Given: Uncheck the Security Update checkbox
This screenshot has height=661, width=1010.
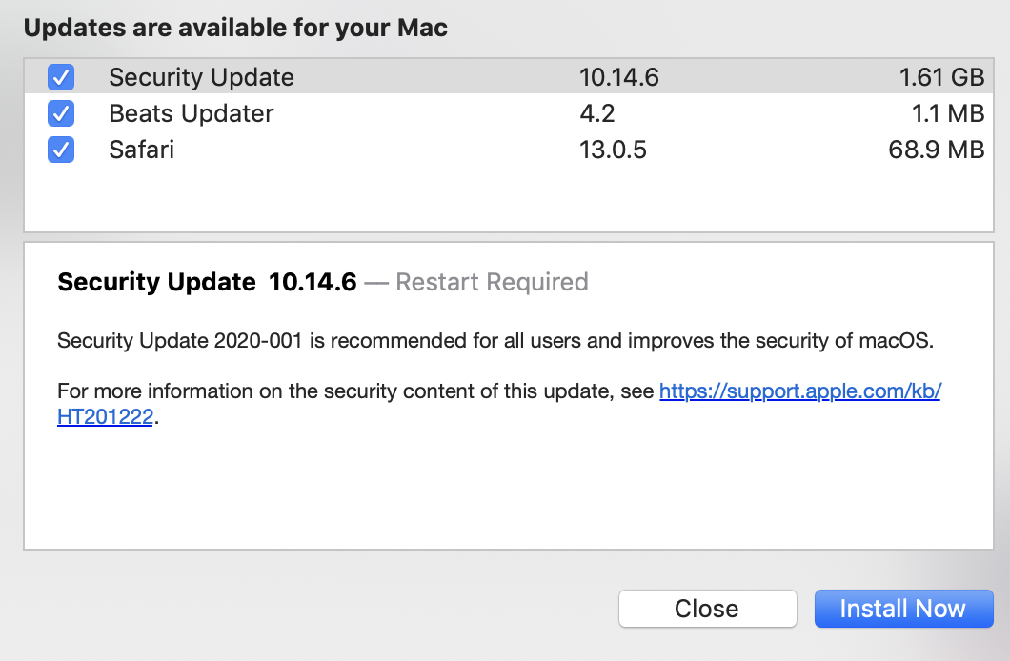Looking at the screenshot, I should (x=61, y=77).
